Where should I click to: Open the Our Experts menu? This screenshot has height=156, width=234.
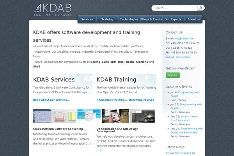173,19
